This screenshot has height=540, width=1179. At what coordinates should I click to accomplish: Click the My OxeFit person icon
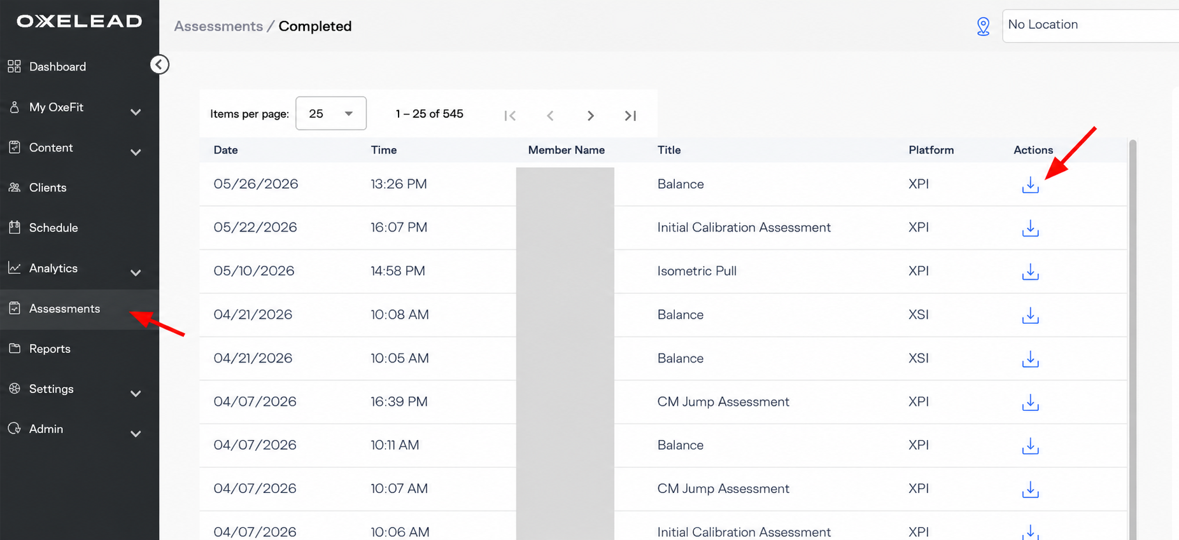(14, 107)
